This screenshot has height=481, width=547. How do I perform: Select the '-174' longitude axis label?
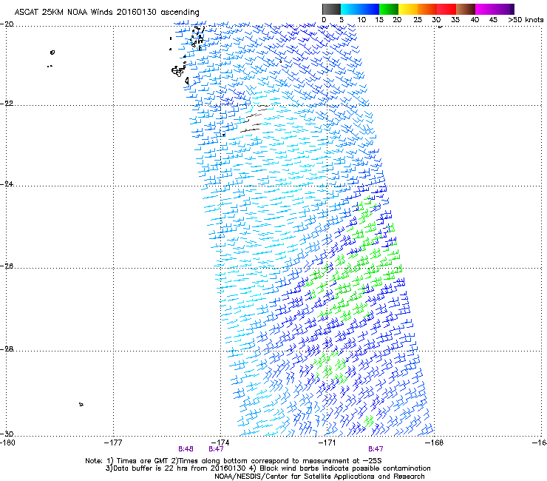coord(220,443)
